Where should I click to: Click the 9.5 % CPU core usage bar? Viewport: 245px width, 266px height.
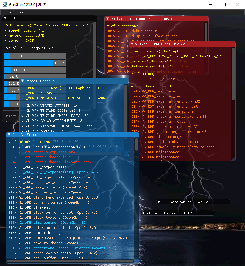point(35,56)
